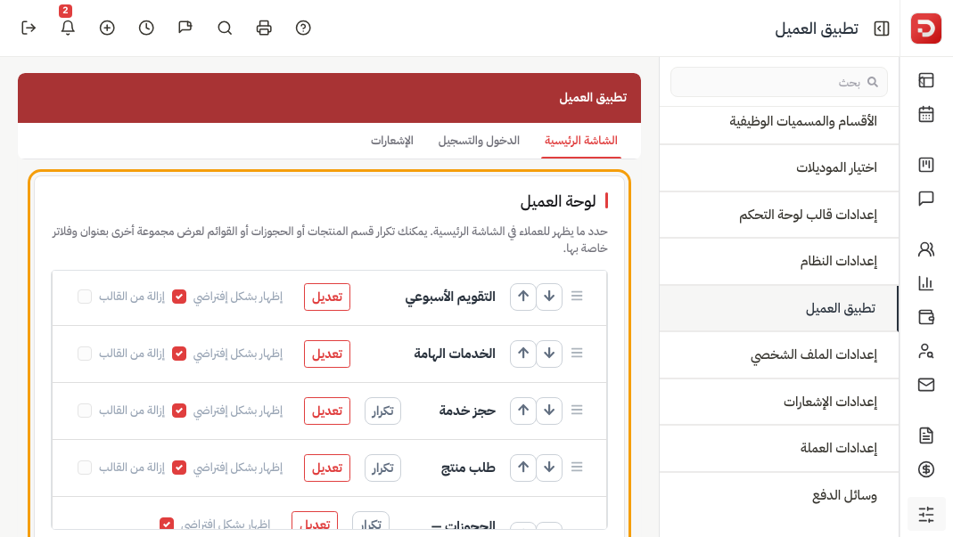
Task: Focus the بحث sidebar search field
Action: [x=779, y=82]
